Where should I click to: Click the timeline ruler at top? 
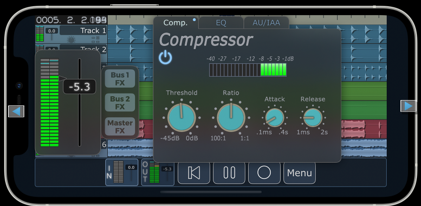[247, 20]
